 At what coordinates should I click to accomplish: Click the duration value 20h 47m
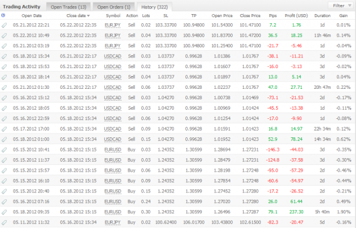pos(322,87)
